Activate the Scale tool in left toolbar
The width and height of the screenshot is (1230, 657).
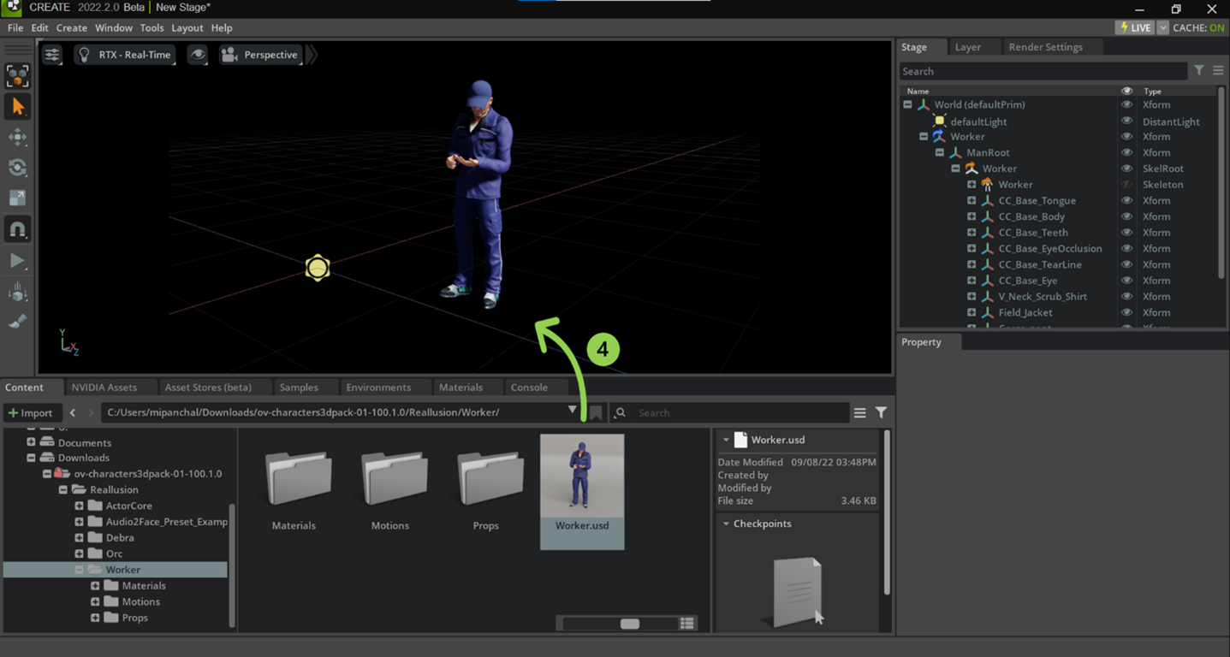point(17,198)
